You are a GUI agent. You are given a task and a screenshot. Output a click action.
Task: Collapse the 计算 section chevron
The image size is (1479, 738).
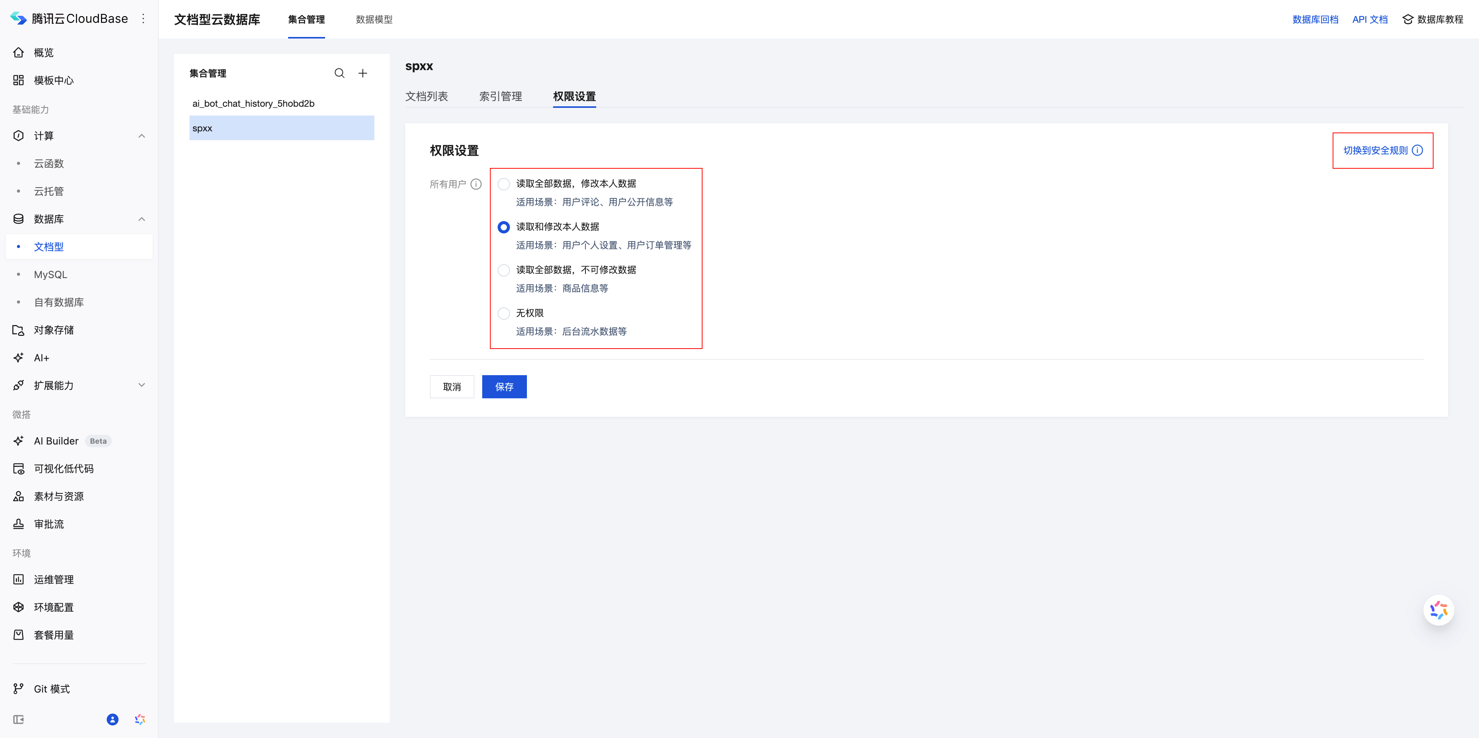[x=142, y=136]
